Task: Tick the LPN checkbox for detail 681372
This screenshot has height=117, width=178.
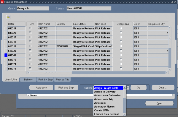Action: 30,69
